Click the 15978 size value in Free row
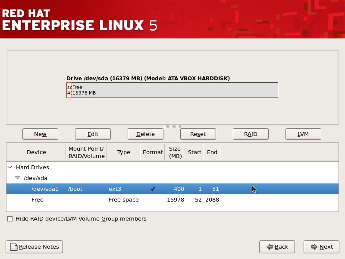Viewport: 345px width, 259px height. [176, 200]
